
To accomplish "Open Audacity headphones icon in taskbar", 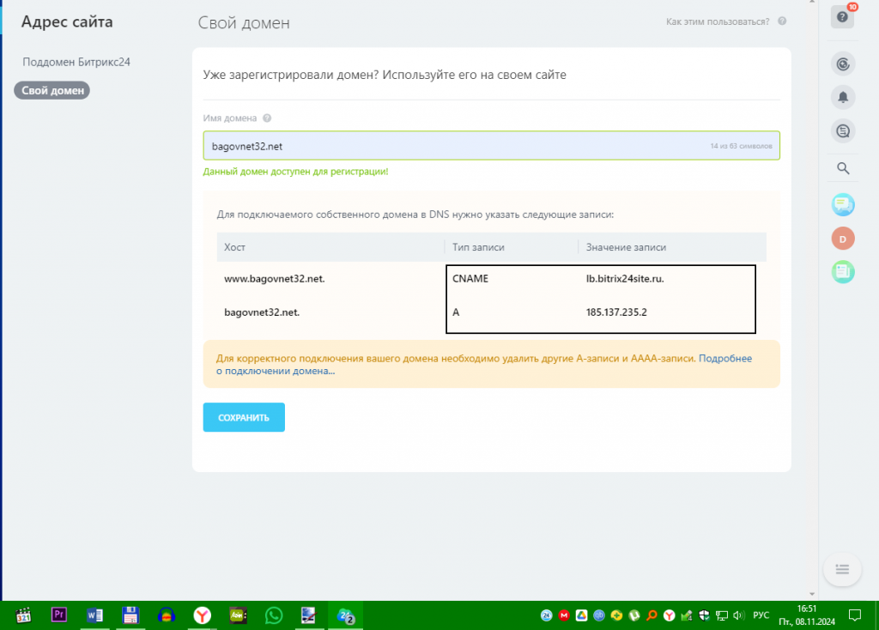I will pos(167,615).
